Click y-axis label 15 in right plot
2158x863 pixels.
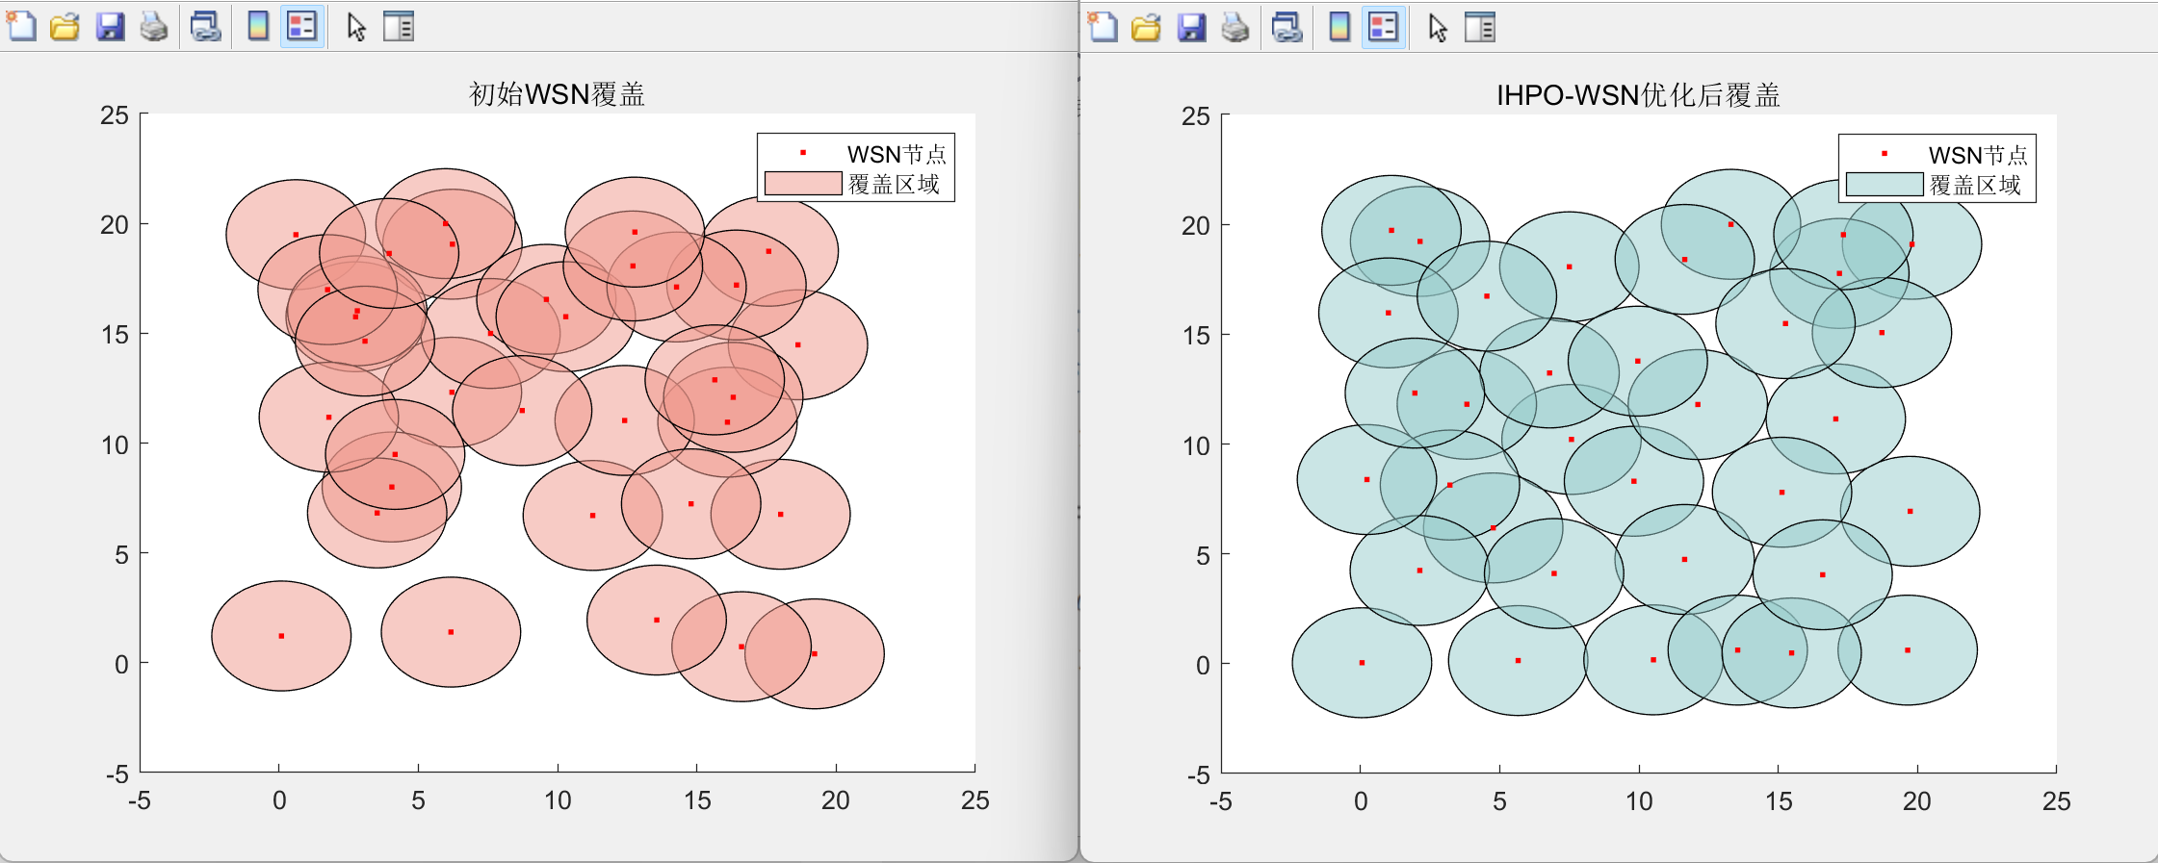click(x=1195, y=336)
